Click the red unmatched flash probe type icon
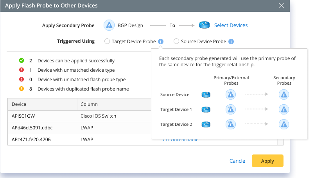Viewport: 314px width, 178px height. [22, 80]
